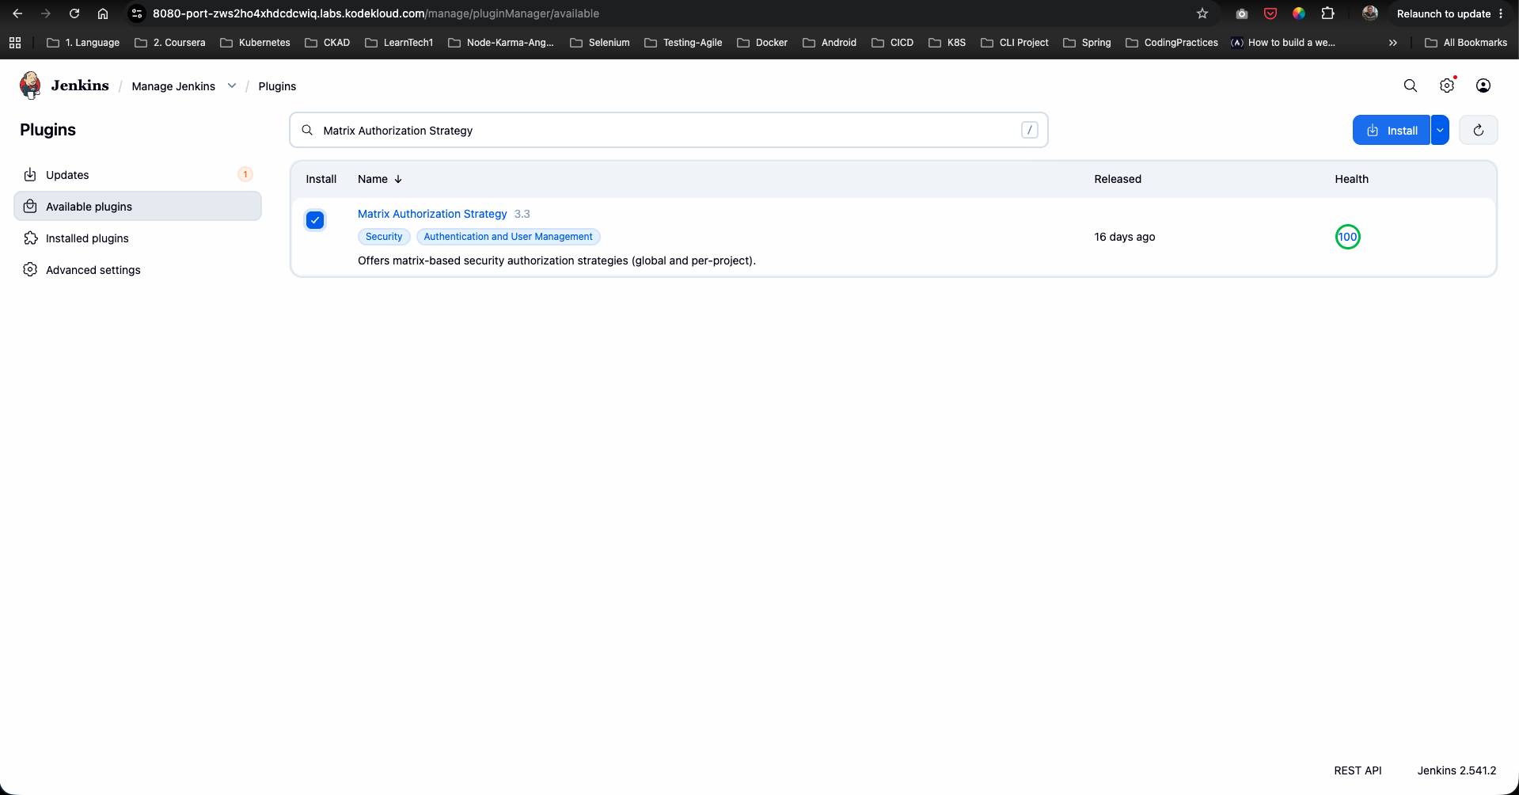Open the user account icon in the header

tap(1483, 86)
